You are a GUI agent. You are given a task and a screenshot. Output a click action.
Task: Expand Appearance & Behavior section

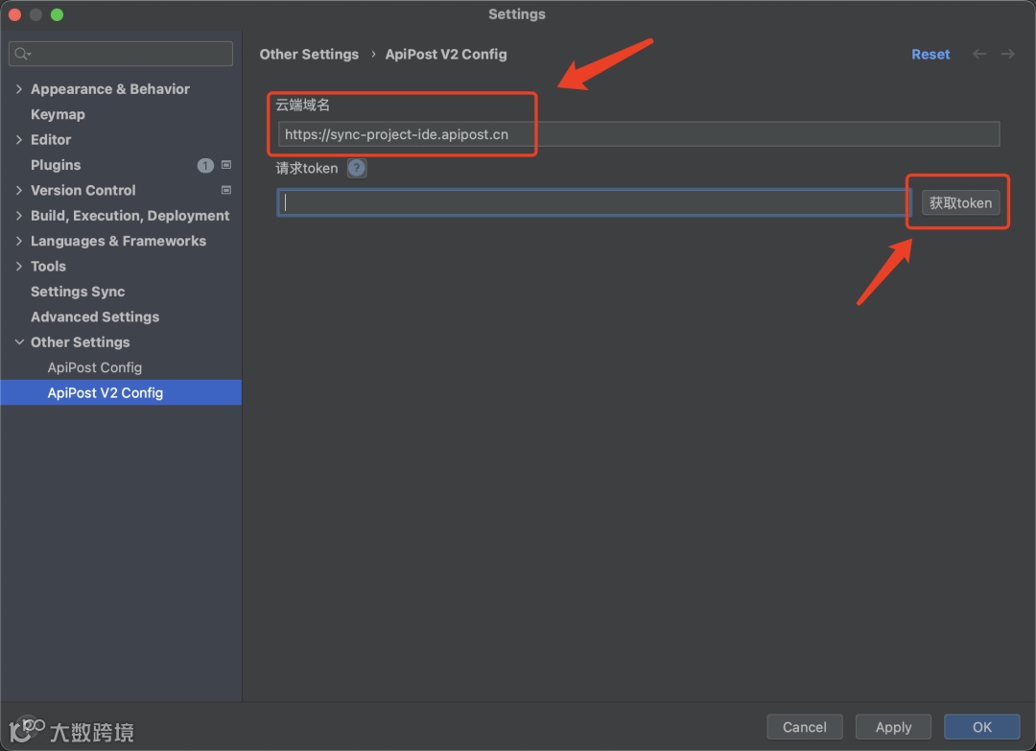18,89
